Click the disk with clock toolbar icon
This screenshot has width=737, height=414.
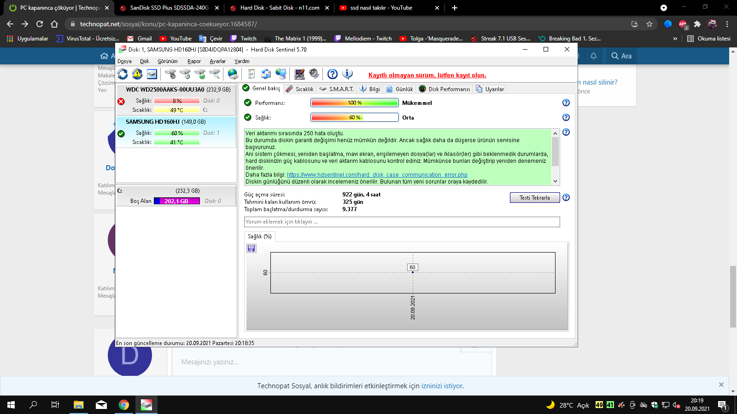point(185,74)
